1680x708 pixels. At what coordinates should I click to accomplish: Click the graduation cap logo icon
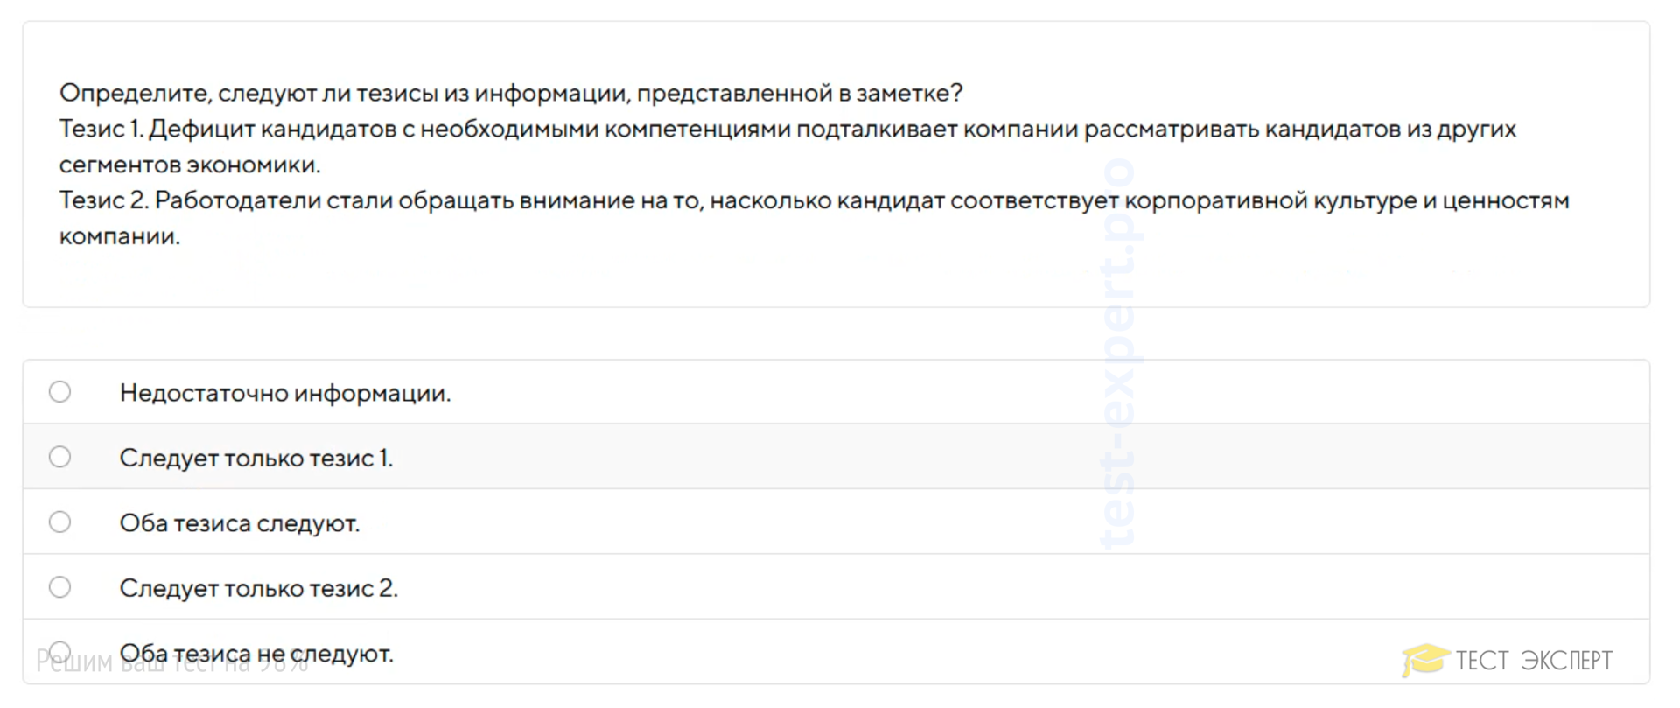[x=1425, y=661]
